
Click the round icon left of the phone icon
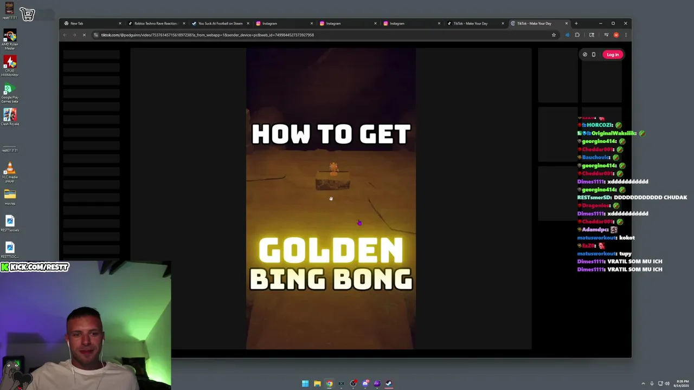585,54
